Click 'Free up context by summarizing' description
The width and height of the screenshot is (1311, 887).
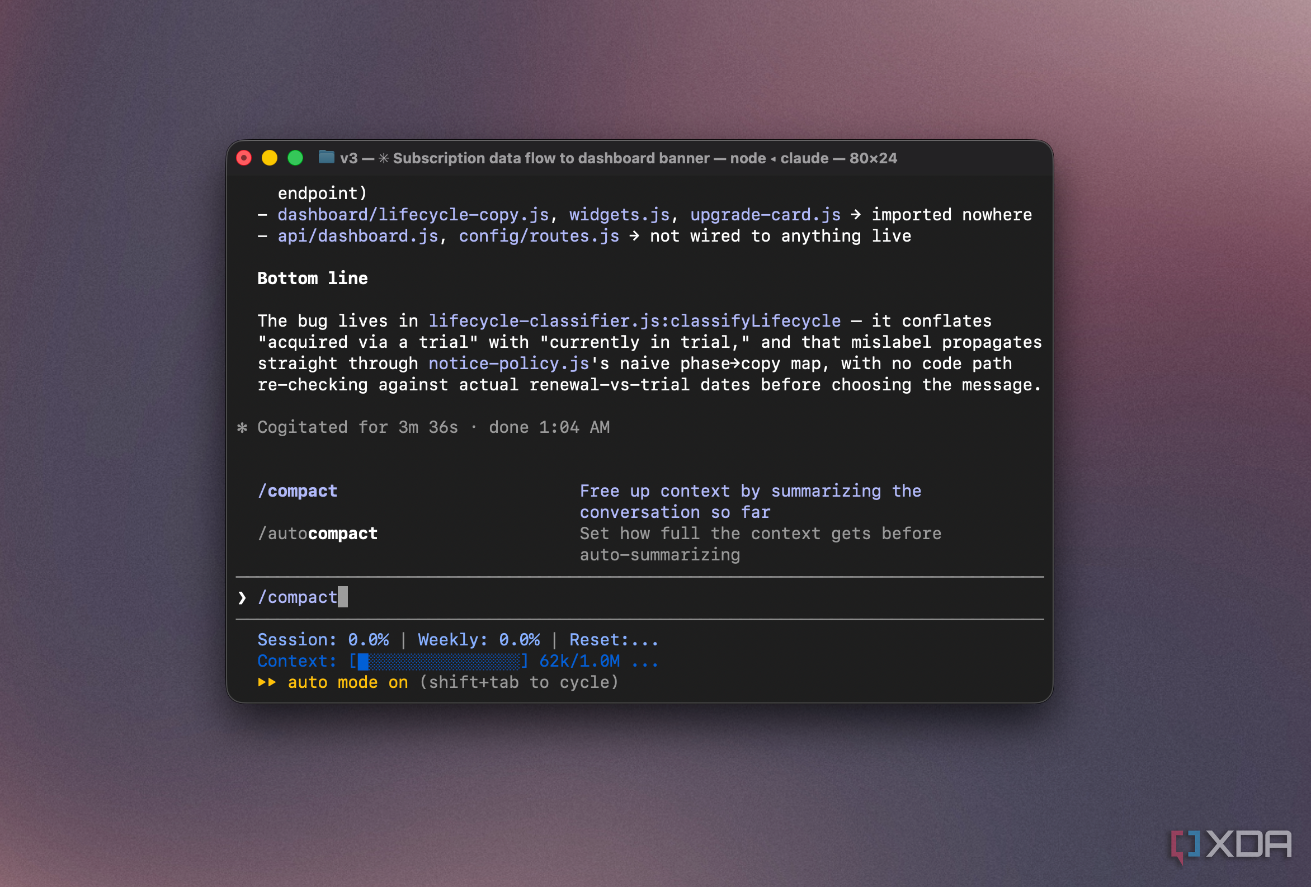(x=750, y=502)
